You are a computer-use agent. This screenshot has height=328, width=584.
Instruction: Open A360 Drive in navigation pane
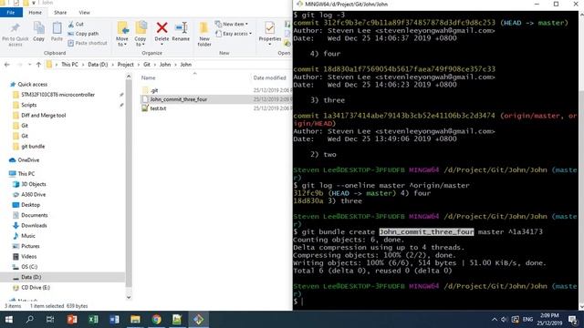pyautogui.click(x=33, y=194)
